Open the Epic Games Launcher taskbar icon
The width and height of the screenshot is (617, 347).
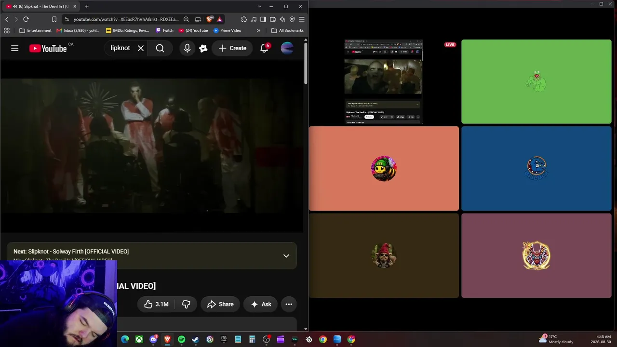[224, 339]
